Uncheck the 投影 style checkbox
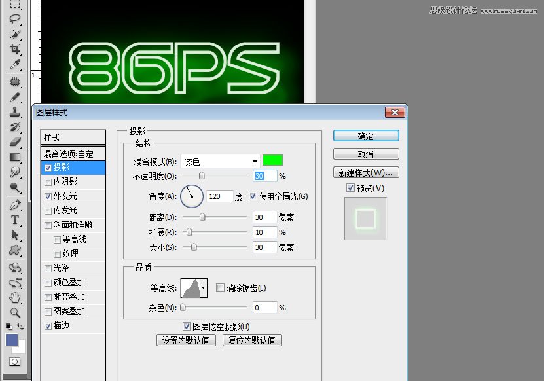 pos(48,168)
